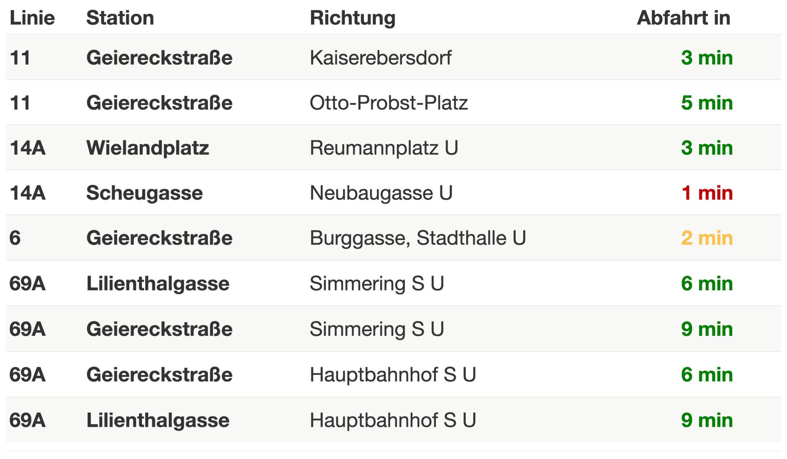Viewport: 787px width, 459px height.
Task: Click the 5 min departure time
Action: pyautogui.click(x=707, y=102)
